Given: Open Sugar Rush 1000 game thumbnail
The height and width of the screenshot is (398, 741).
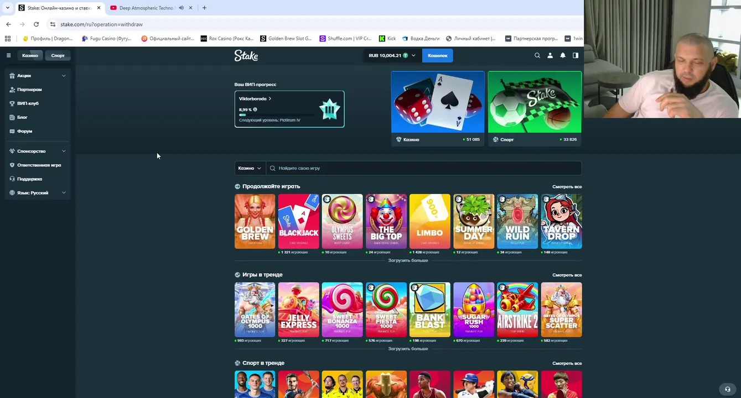Looking at the screenshot, I should click(x=474, y=310).
